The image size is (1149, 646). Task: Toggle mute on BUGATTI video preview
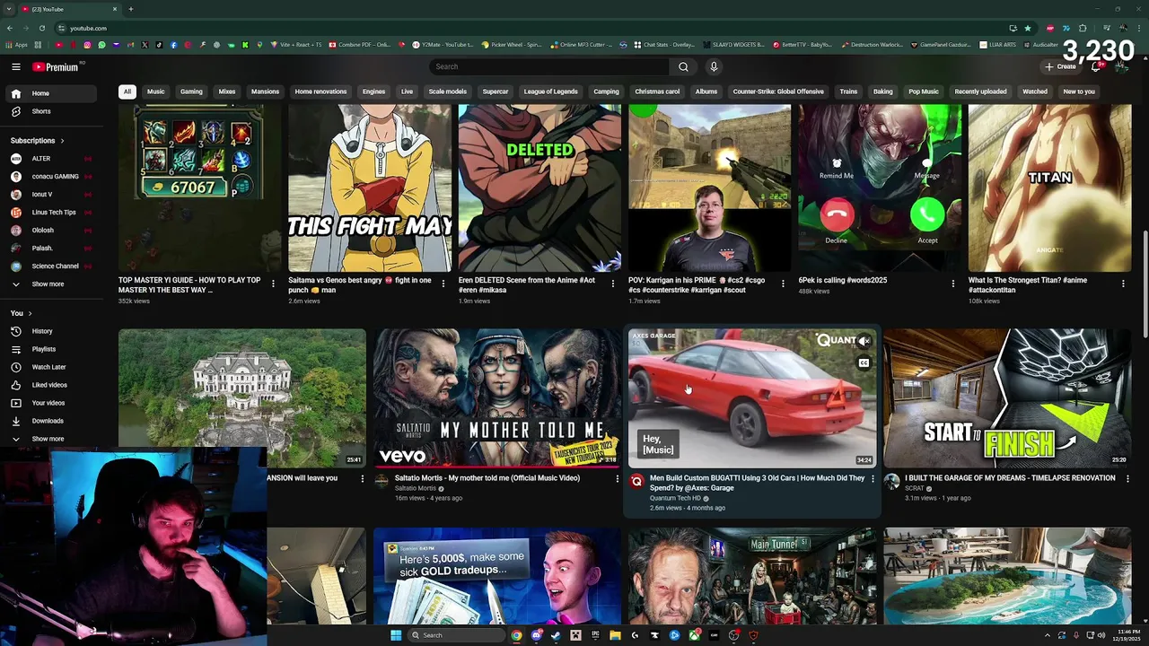coord(864,342)
